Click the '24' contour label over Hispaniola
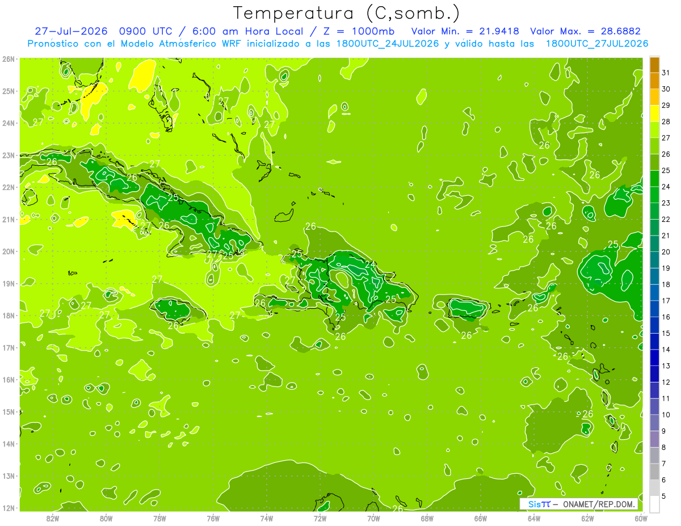681x526 pixels. [x=370, y=264]
